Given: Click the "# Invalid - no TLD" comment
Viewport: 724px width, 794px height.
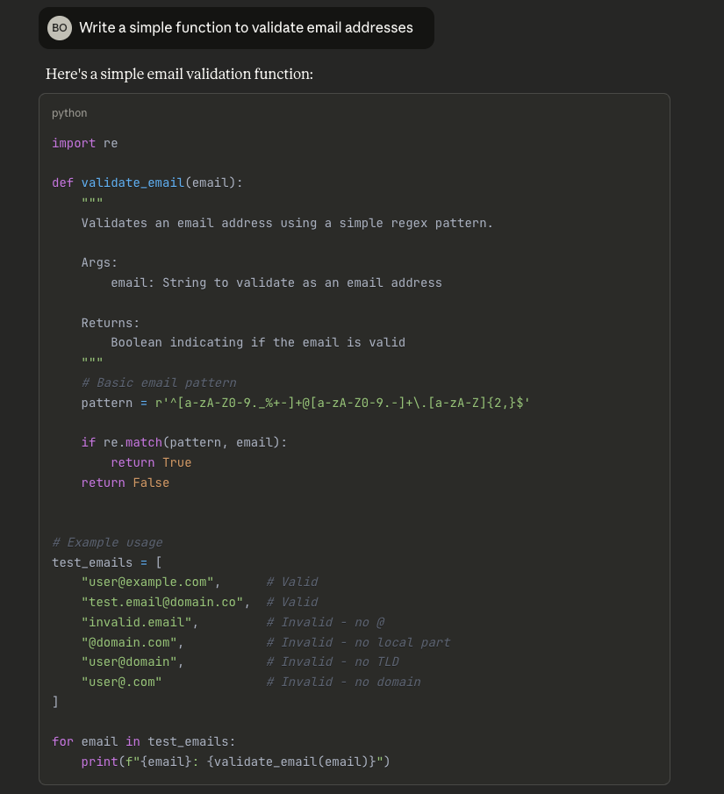Looking at the screenshot, I should (x=333, y=662).
